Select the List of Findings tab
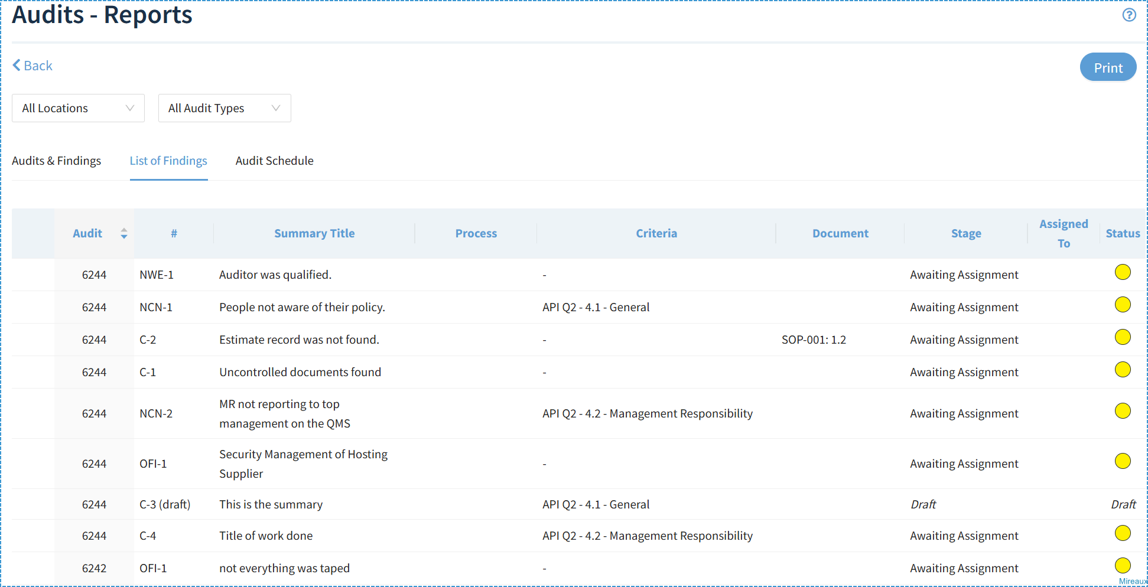The width and height of the screenshot is (1148, 587). pos(168,161)
